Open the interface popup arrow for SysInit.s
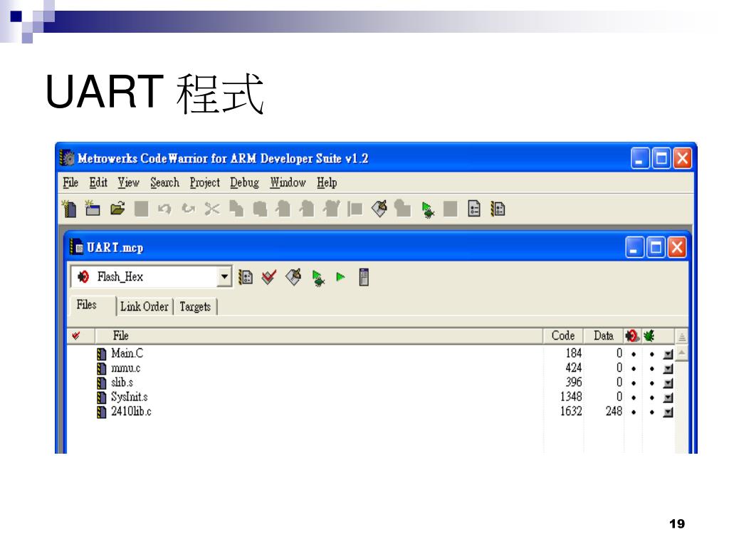729x547 pixels. pos(668,397)
